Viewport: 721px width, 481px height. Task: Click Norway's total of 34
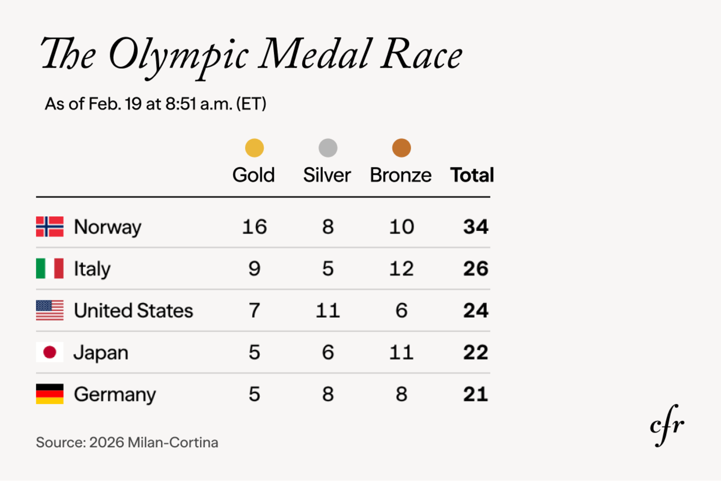pyautogui.click(x=475, y=227)
